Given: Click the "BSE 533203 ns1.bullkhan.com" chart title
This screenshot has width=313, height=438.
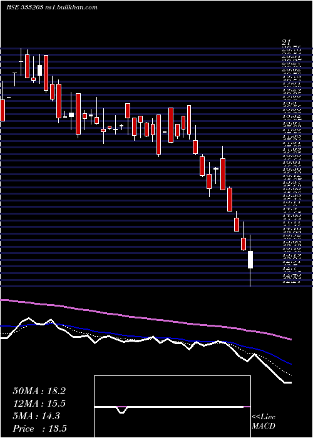Looking at the screenshot, I should [52, 8].
